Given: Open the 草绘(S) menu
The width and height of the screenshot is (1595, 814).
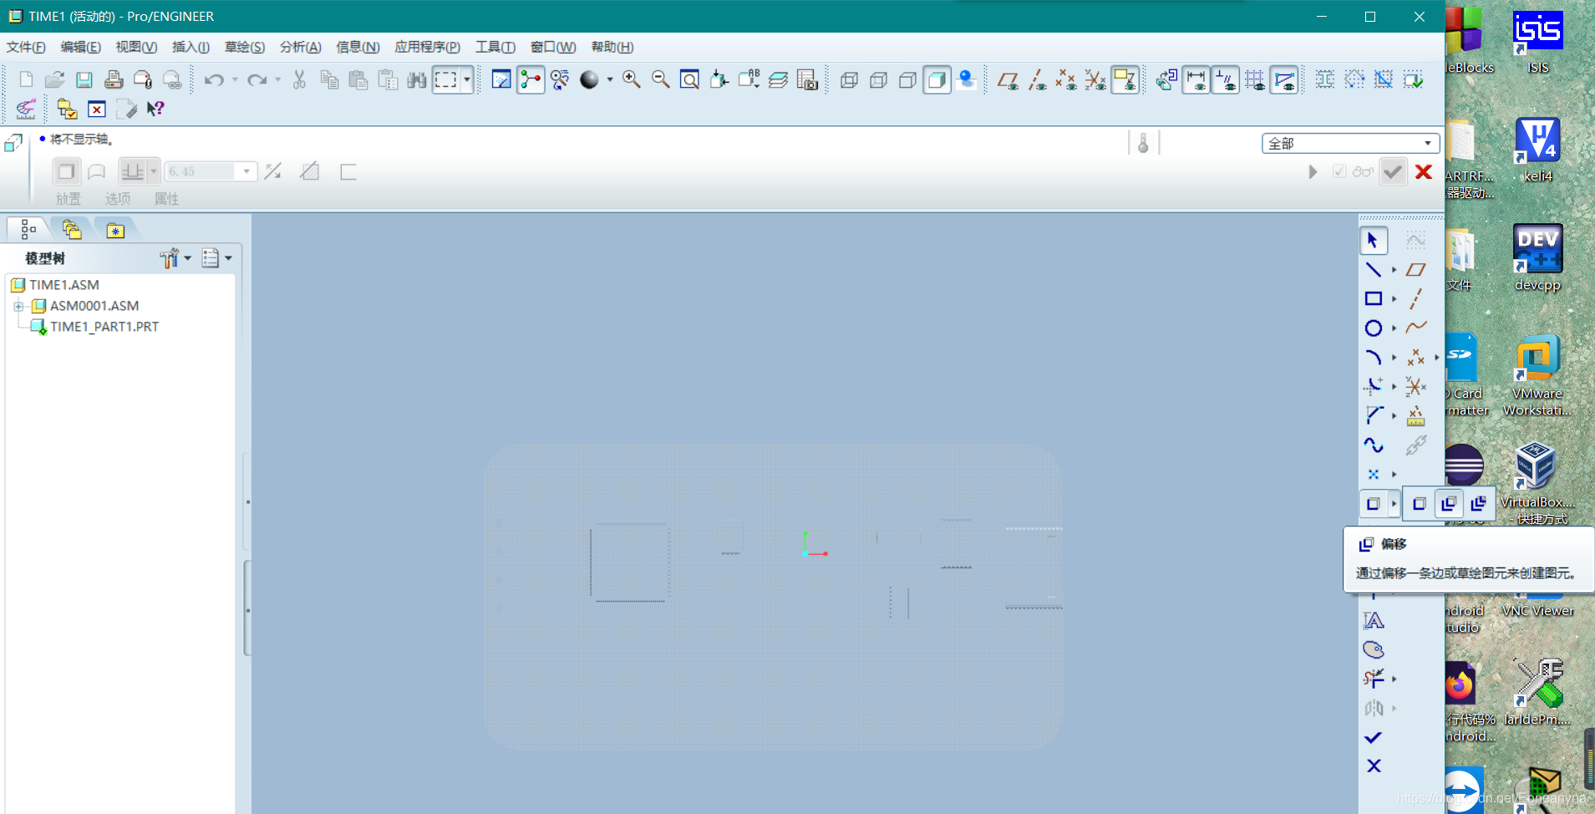Looking at the screenshot, I should (x=245, y=47).
